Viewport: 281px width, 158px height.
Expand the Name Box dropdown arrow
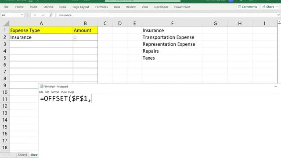coord(22,15)
